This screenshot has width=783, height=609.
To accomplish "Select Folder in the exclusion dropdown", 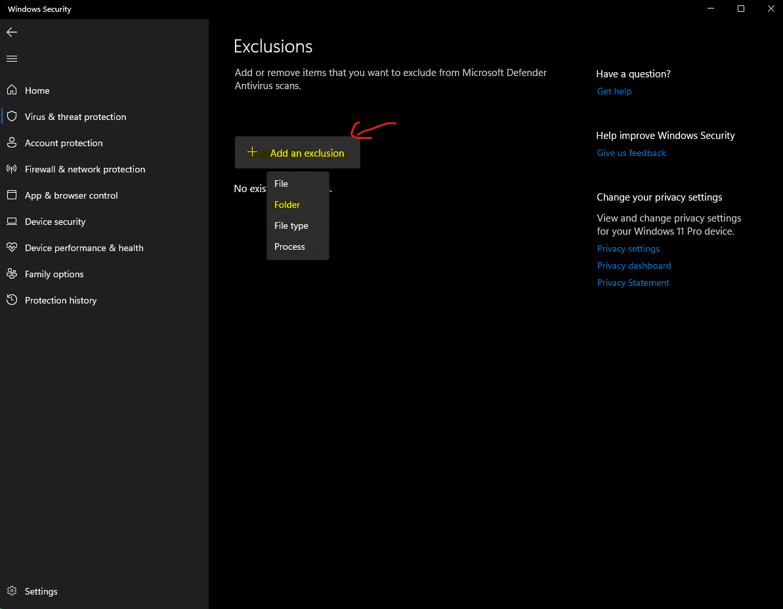I will 287,205.
